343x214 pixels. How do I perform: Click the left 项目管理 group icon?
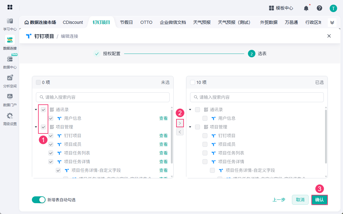[52, 127]
